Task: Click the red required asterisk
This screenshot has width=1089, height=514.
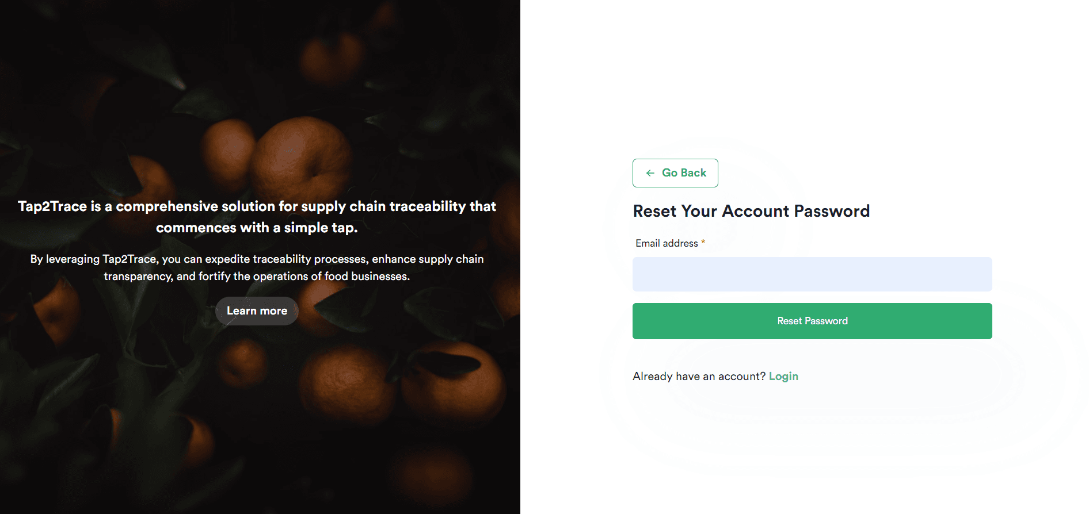Action: click(703, 243)
